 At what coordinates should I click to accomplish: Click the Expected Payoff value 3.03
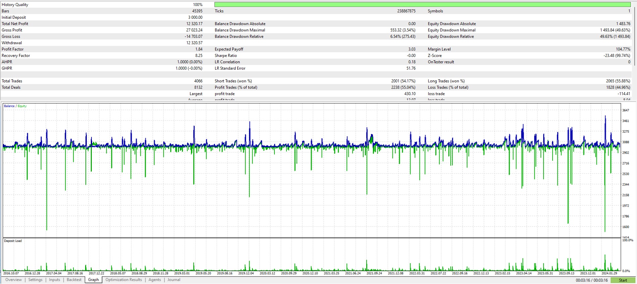412,49
